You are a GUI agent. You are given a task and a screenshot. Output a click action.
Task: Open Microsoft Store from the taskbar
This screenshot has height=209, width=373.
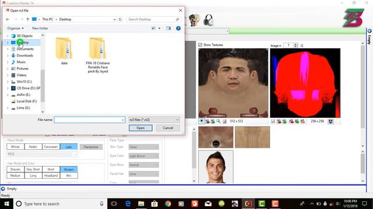pos(154,204)
